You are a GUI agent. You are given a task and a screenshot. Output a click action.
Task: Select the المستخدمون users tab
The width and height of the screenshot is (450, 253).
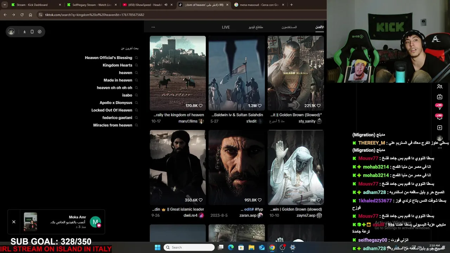(x=289, y=27)
